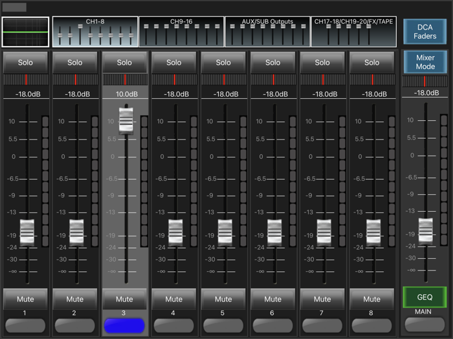Click the MAIN pan strip
Image resolution: width=453 pixels, height=339 pixels.
425,81
